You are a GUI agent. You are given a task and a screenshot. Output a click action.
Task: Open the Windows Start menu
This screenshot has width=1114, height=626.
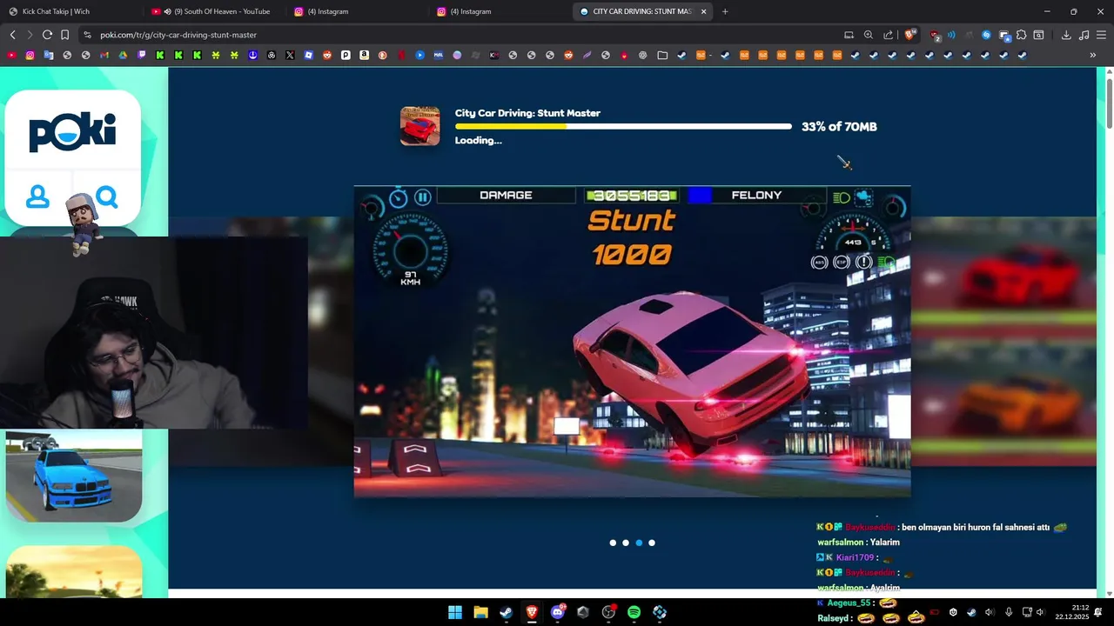click(455, 612)
